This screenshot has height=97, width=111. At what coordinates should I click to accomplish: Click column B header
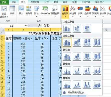(x=23, y=30)
